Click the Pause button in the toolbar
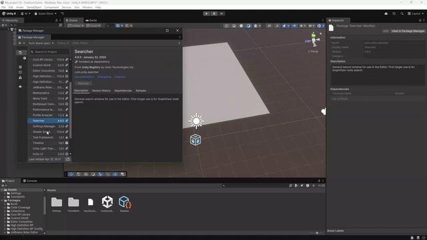The height and width of the screenshot is (240, 427). (214, 13)
